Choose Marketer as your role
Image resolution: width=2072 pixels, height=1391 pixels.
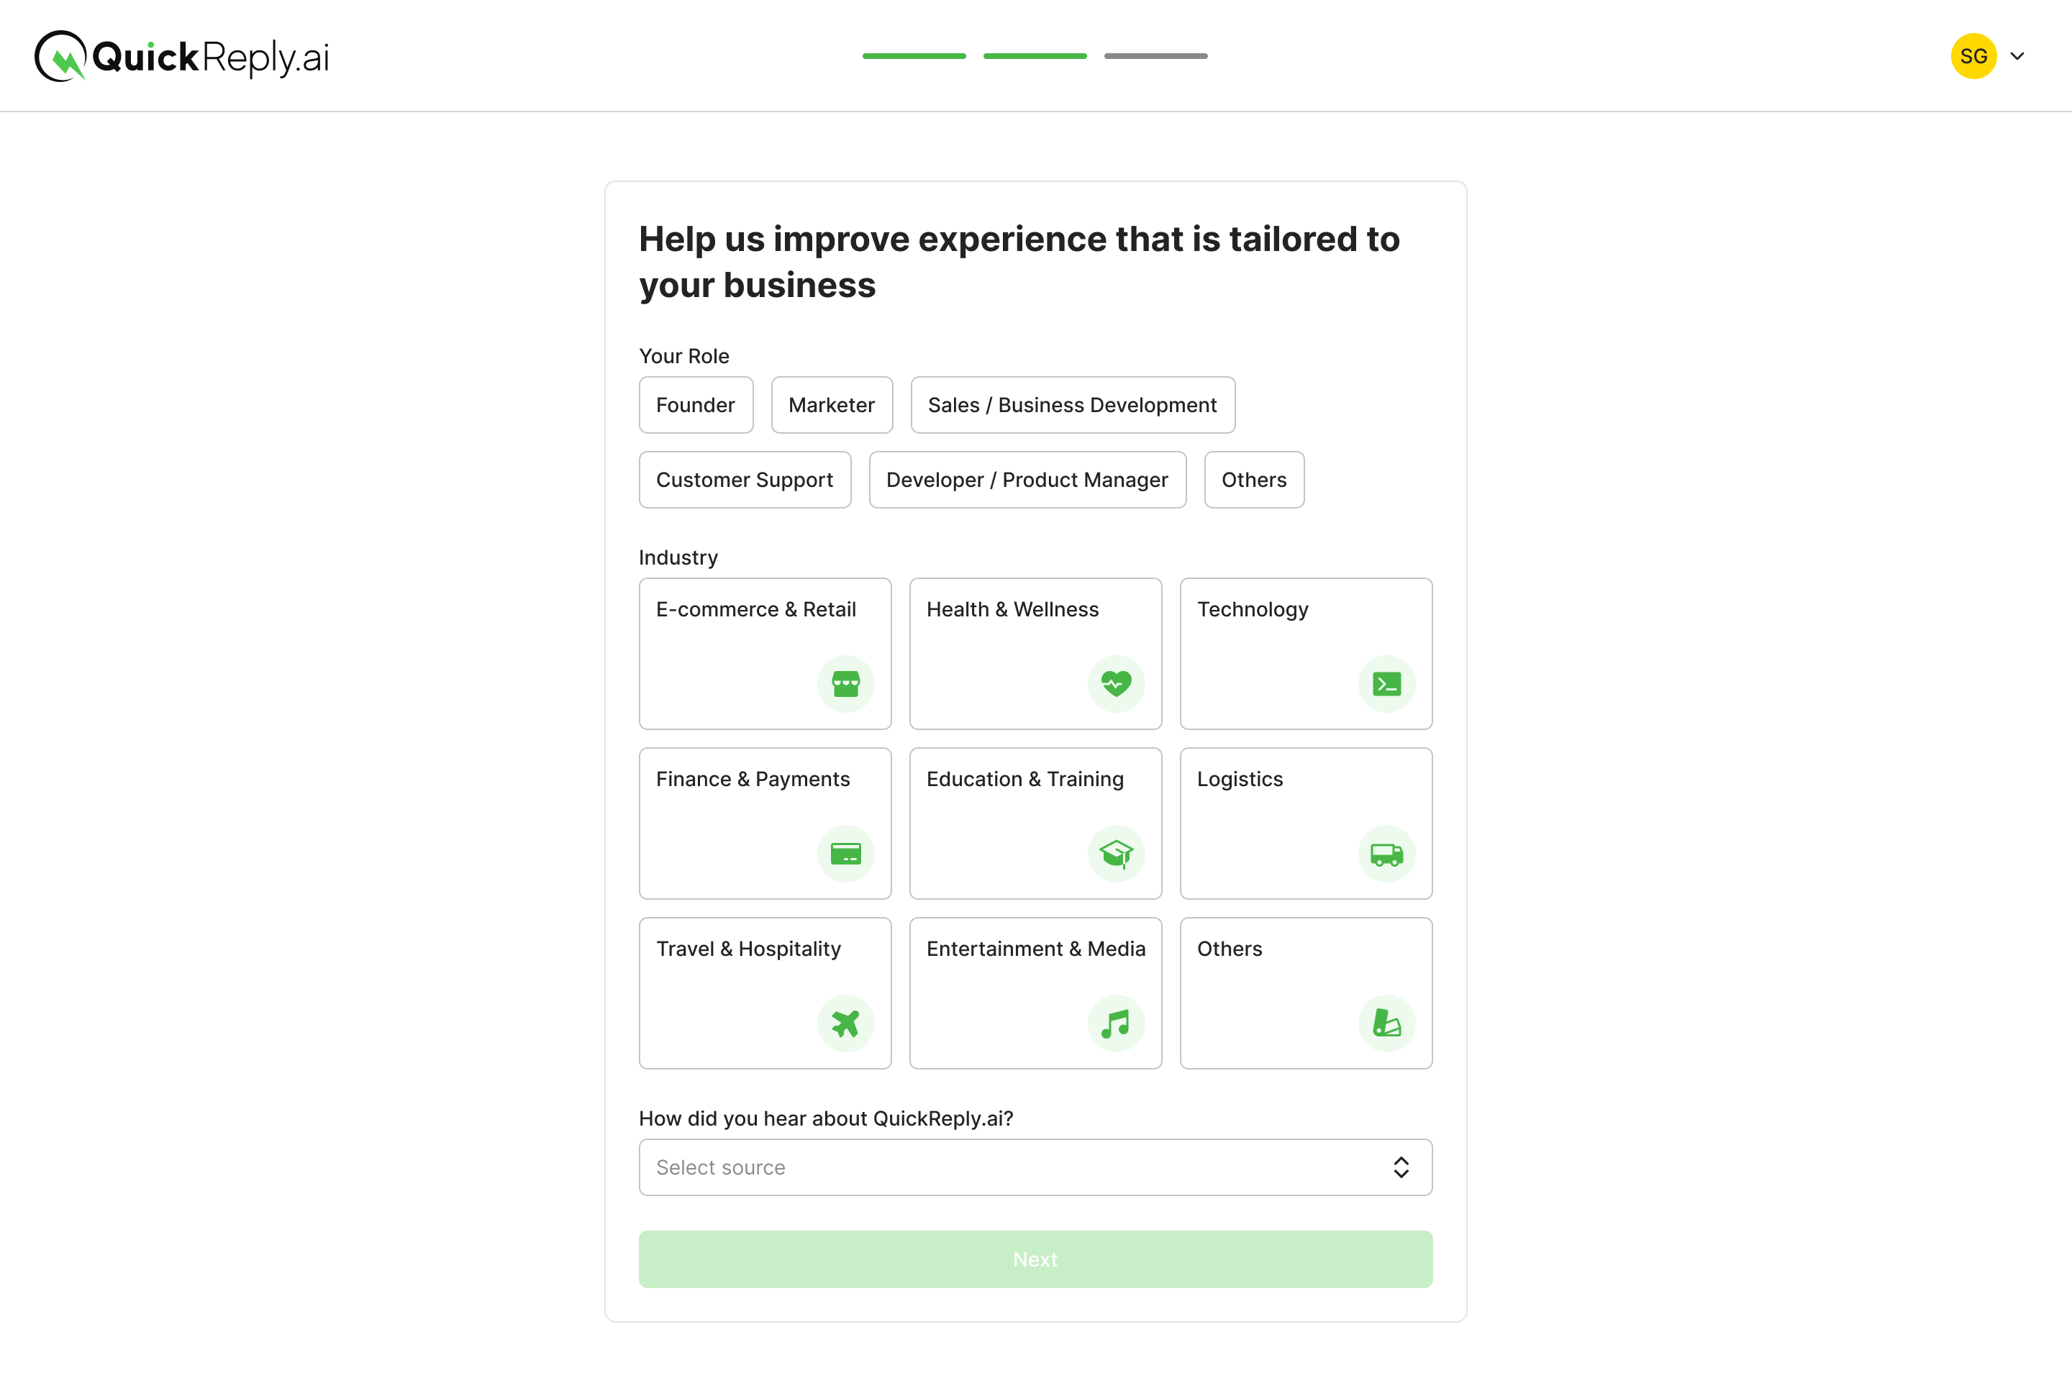[x=832, y=404]
